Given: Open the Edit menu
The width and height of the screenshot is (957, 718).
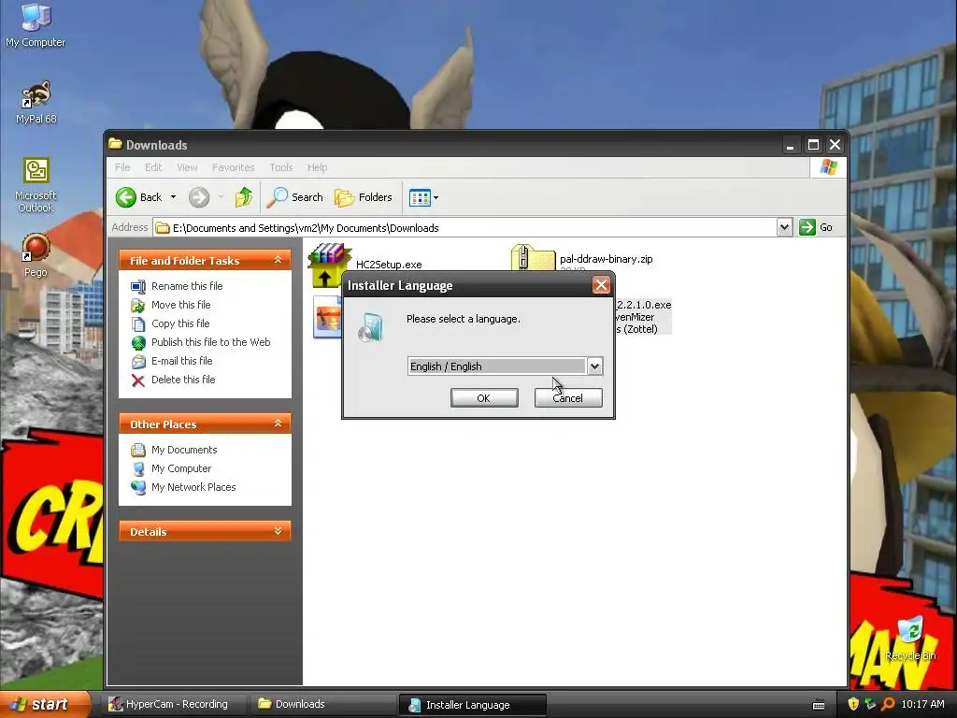Looking at the screenshot, I should point(153,167).
